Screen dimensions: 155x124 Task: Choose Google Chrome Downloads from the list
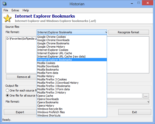72,40
